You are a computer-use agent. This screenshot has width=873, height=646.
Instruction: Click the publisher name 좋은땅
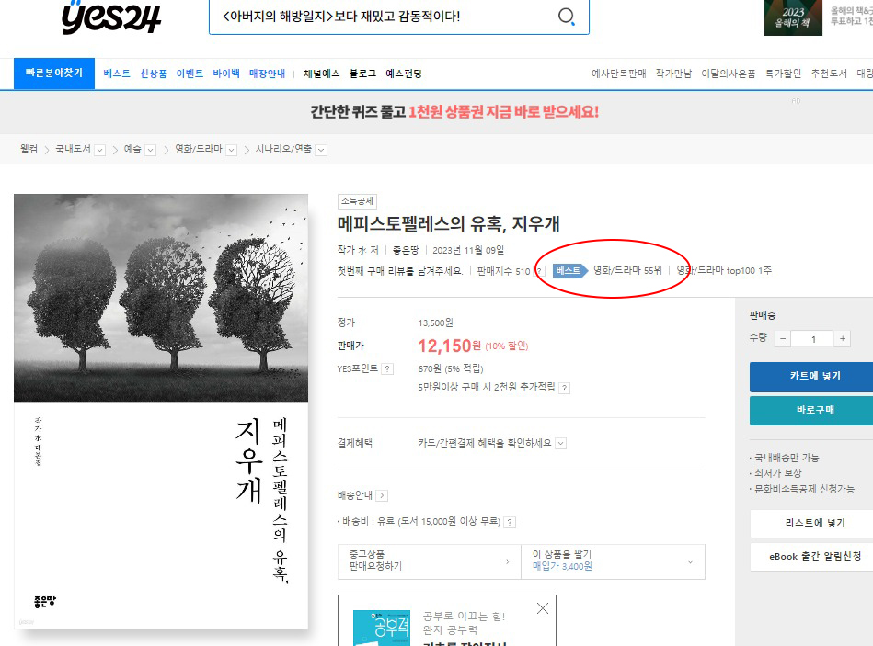406,250
